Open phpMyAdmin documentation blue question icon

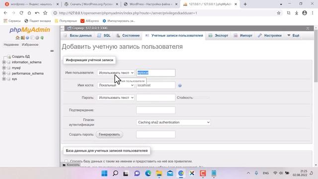click(x=27, y=38)
